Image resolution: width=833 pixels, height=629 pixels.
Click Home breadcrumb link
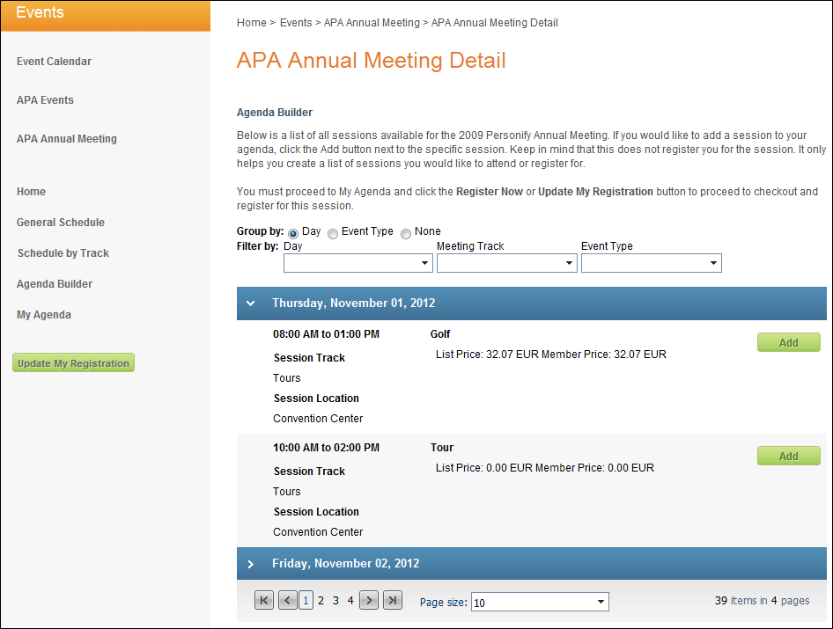coord(252,23)
